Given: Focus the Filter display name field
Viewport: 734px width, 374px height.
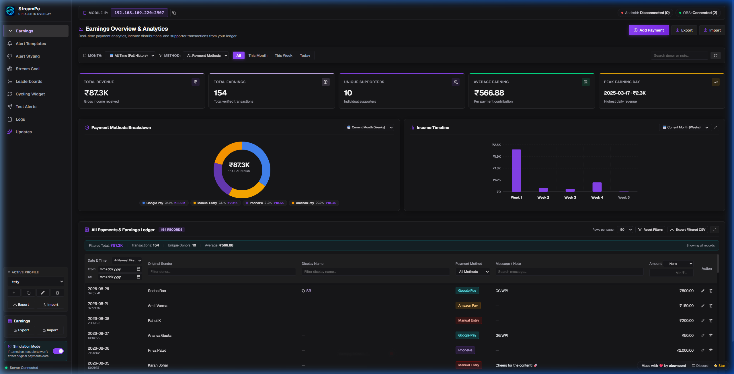Looking at the screenshot, I should 375,272.
